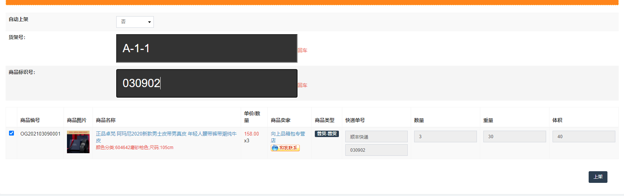Image resolution: width=624 pixels, height=196 pixels.
Task: Click the 顺丰快递 courier input field
Action: point(376,137)
